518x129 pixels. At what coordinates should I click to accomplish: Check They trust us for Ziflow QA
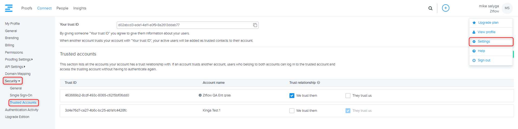[348, 96]
